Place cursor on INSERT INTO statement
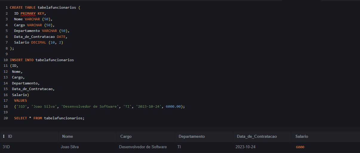Image resolution: width=360 pixels, height=153 pixels. point(22,60)
